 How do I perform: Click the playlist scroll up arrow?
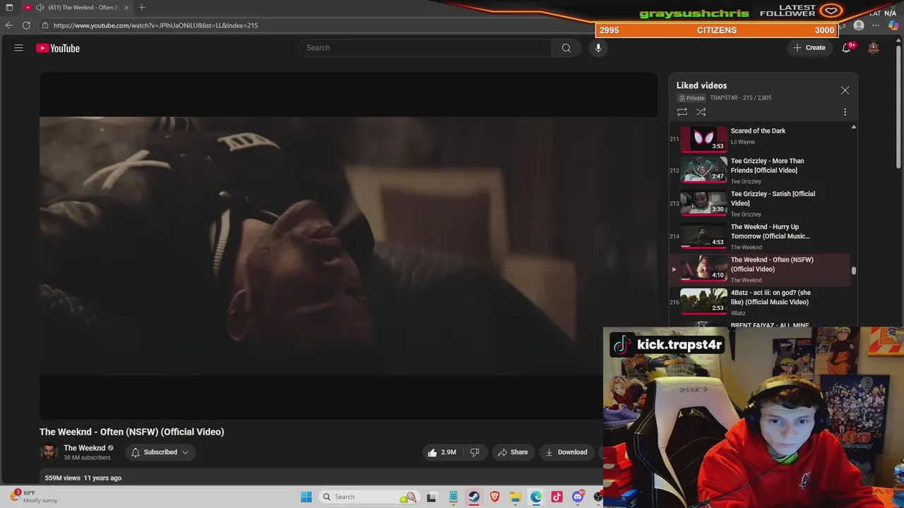(x=853, y=127)
